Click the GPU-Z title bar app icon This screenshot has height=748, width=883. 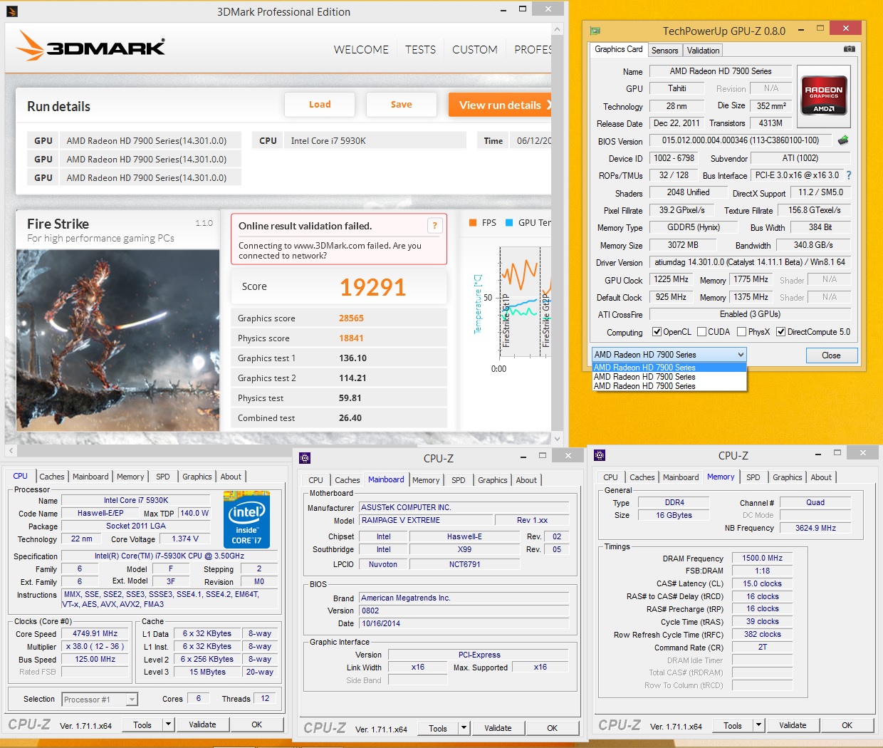click(x=595, y=31)
